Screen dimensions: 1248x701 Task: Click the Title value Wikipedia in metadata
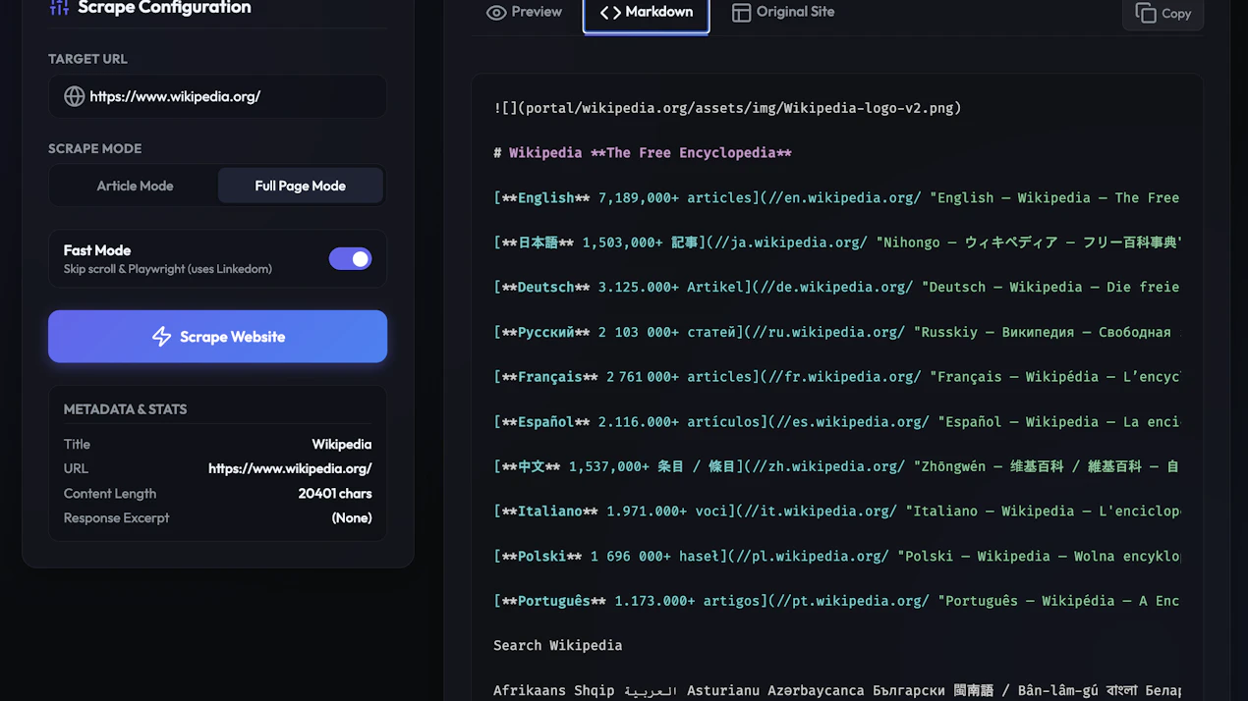coord(342,444)
